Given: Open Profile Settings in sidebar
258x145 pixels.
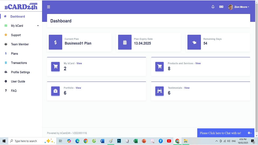Looking at the screenshot, I should pos(20,72).
